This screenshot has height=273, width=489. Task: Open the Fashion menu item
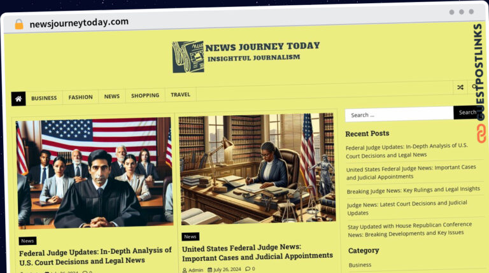tap(80, 97)
